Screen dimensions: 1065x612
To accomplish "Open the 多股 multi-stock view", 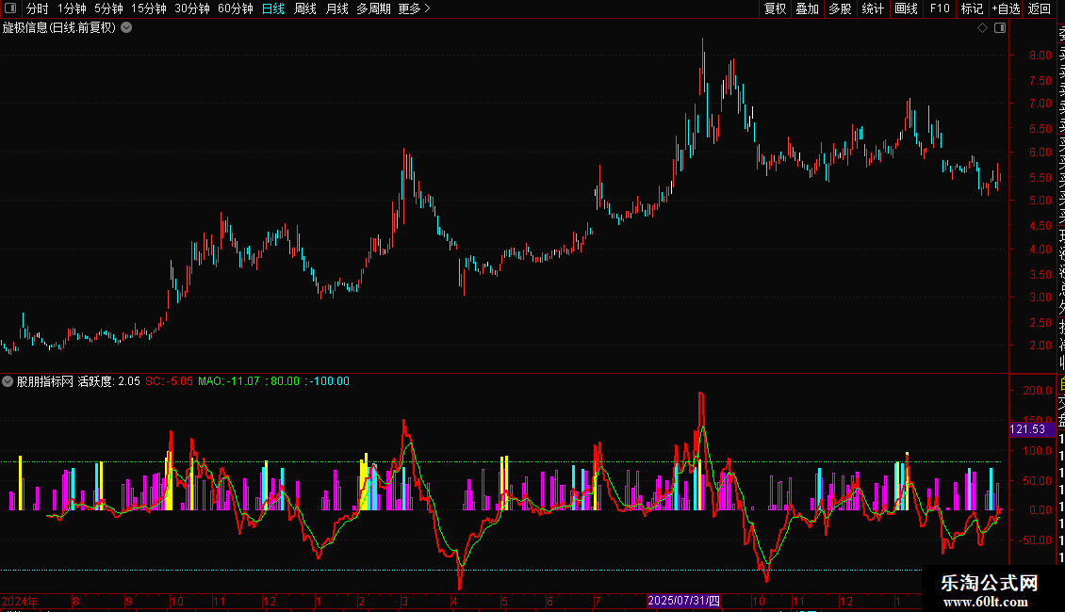I will point(840,8).
